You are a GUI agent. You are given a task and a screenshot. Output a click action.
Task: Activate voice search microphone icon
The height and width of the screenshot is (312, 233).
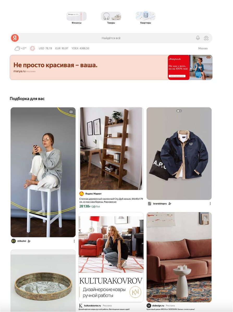click(x=198, y=38)
